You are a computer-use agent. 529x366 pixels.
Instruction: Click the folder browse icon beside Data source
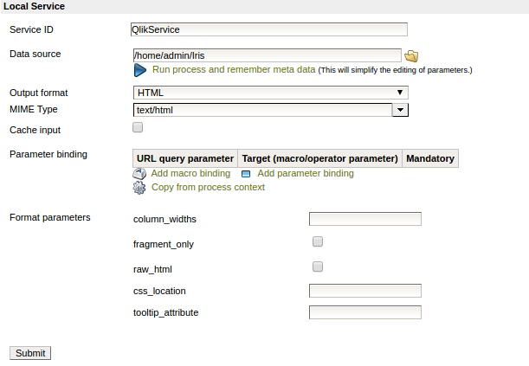pos(411,56)
